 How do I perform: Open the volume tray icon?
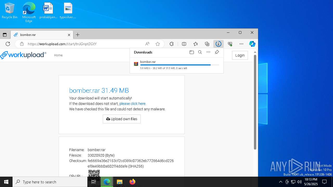(299, 182)
